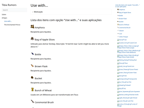Image resolution: width=144 pixels, height=108 pixels.
Task: Focus the Search input field
Action: click(14, 10)
